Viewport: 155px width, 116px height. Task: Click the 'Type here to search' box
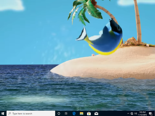31,113
